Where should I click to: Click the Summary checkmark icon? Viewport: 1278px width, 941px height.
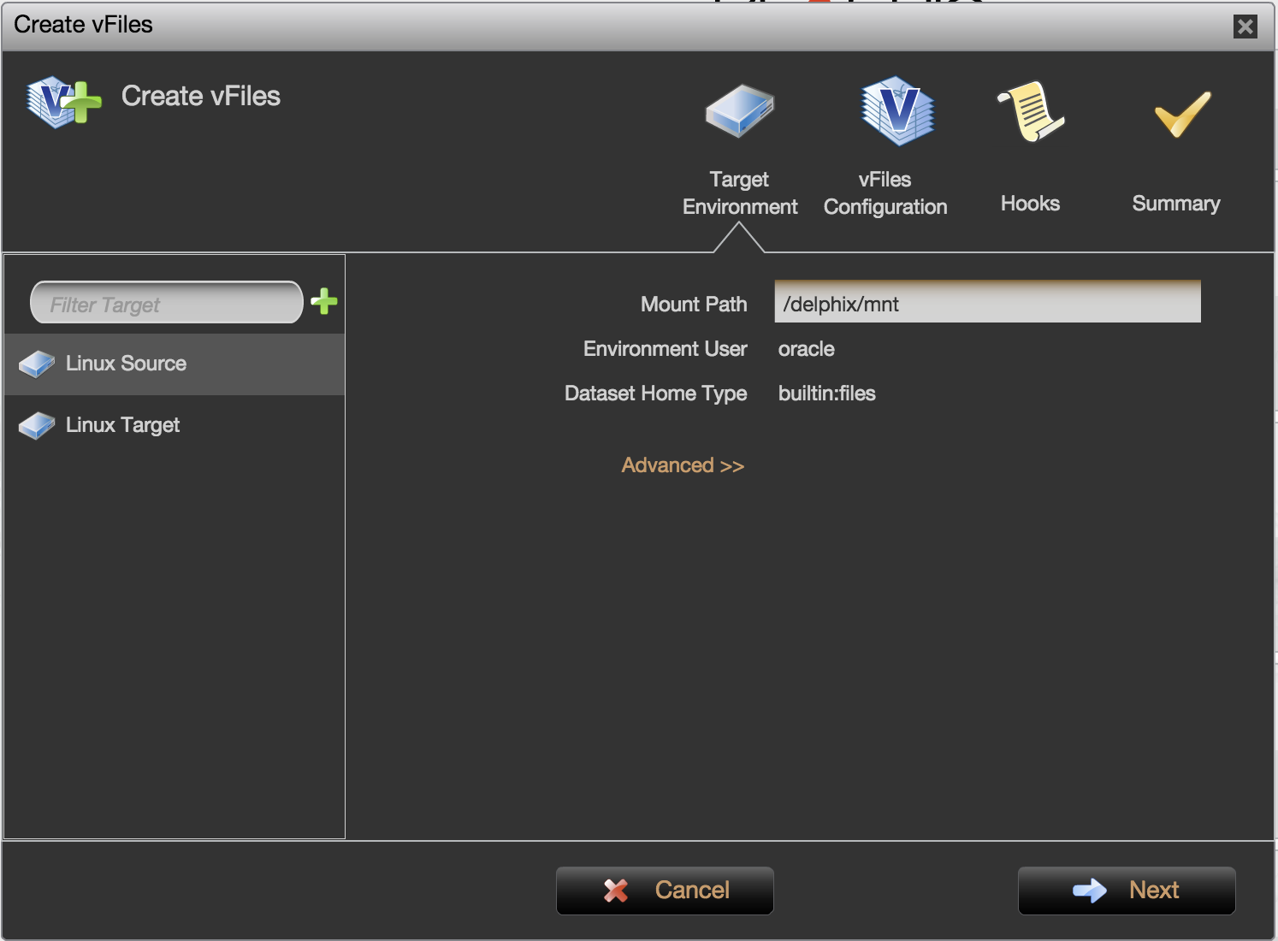(1182, 114)
